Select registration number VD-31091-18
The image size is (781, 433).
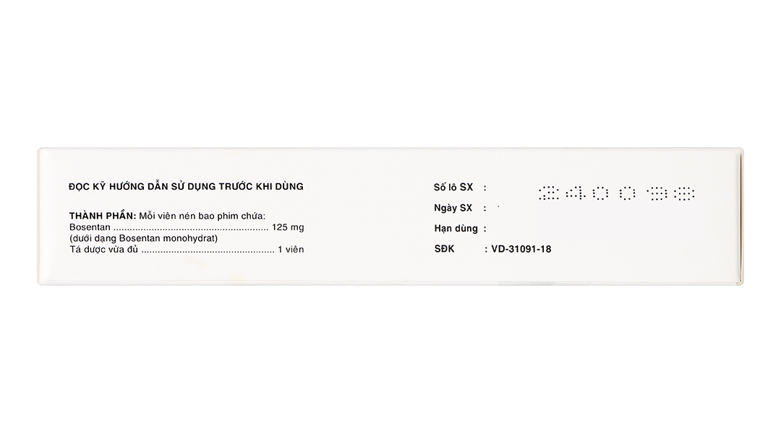pyautogui.click(x=521, y=249)
